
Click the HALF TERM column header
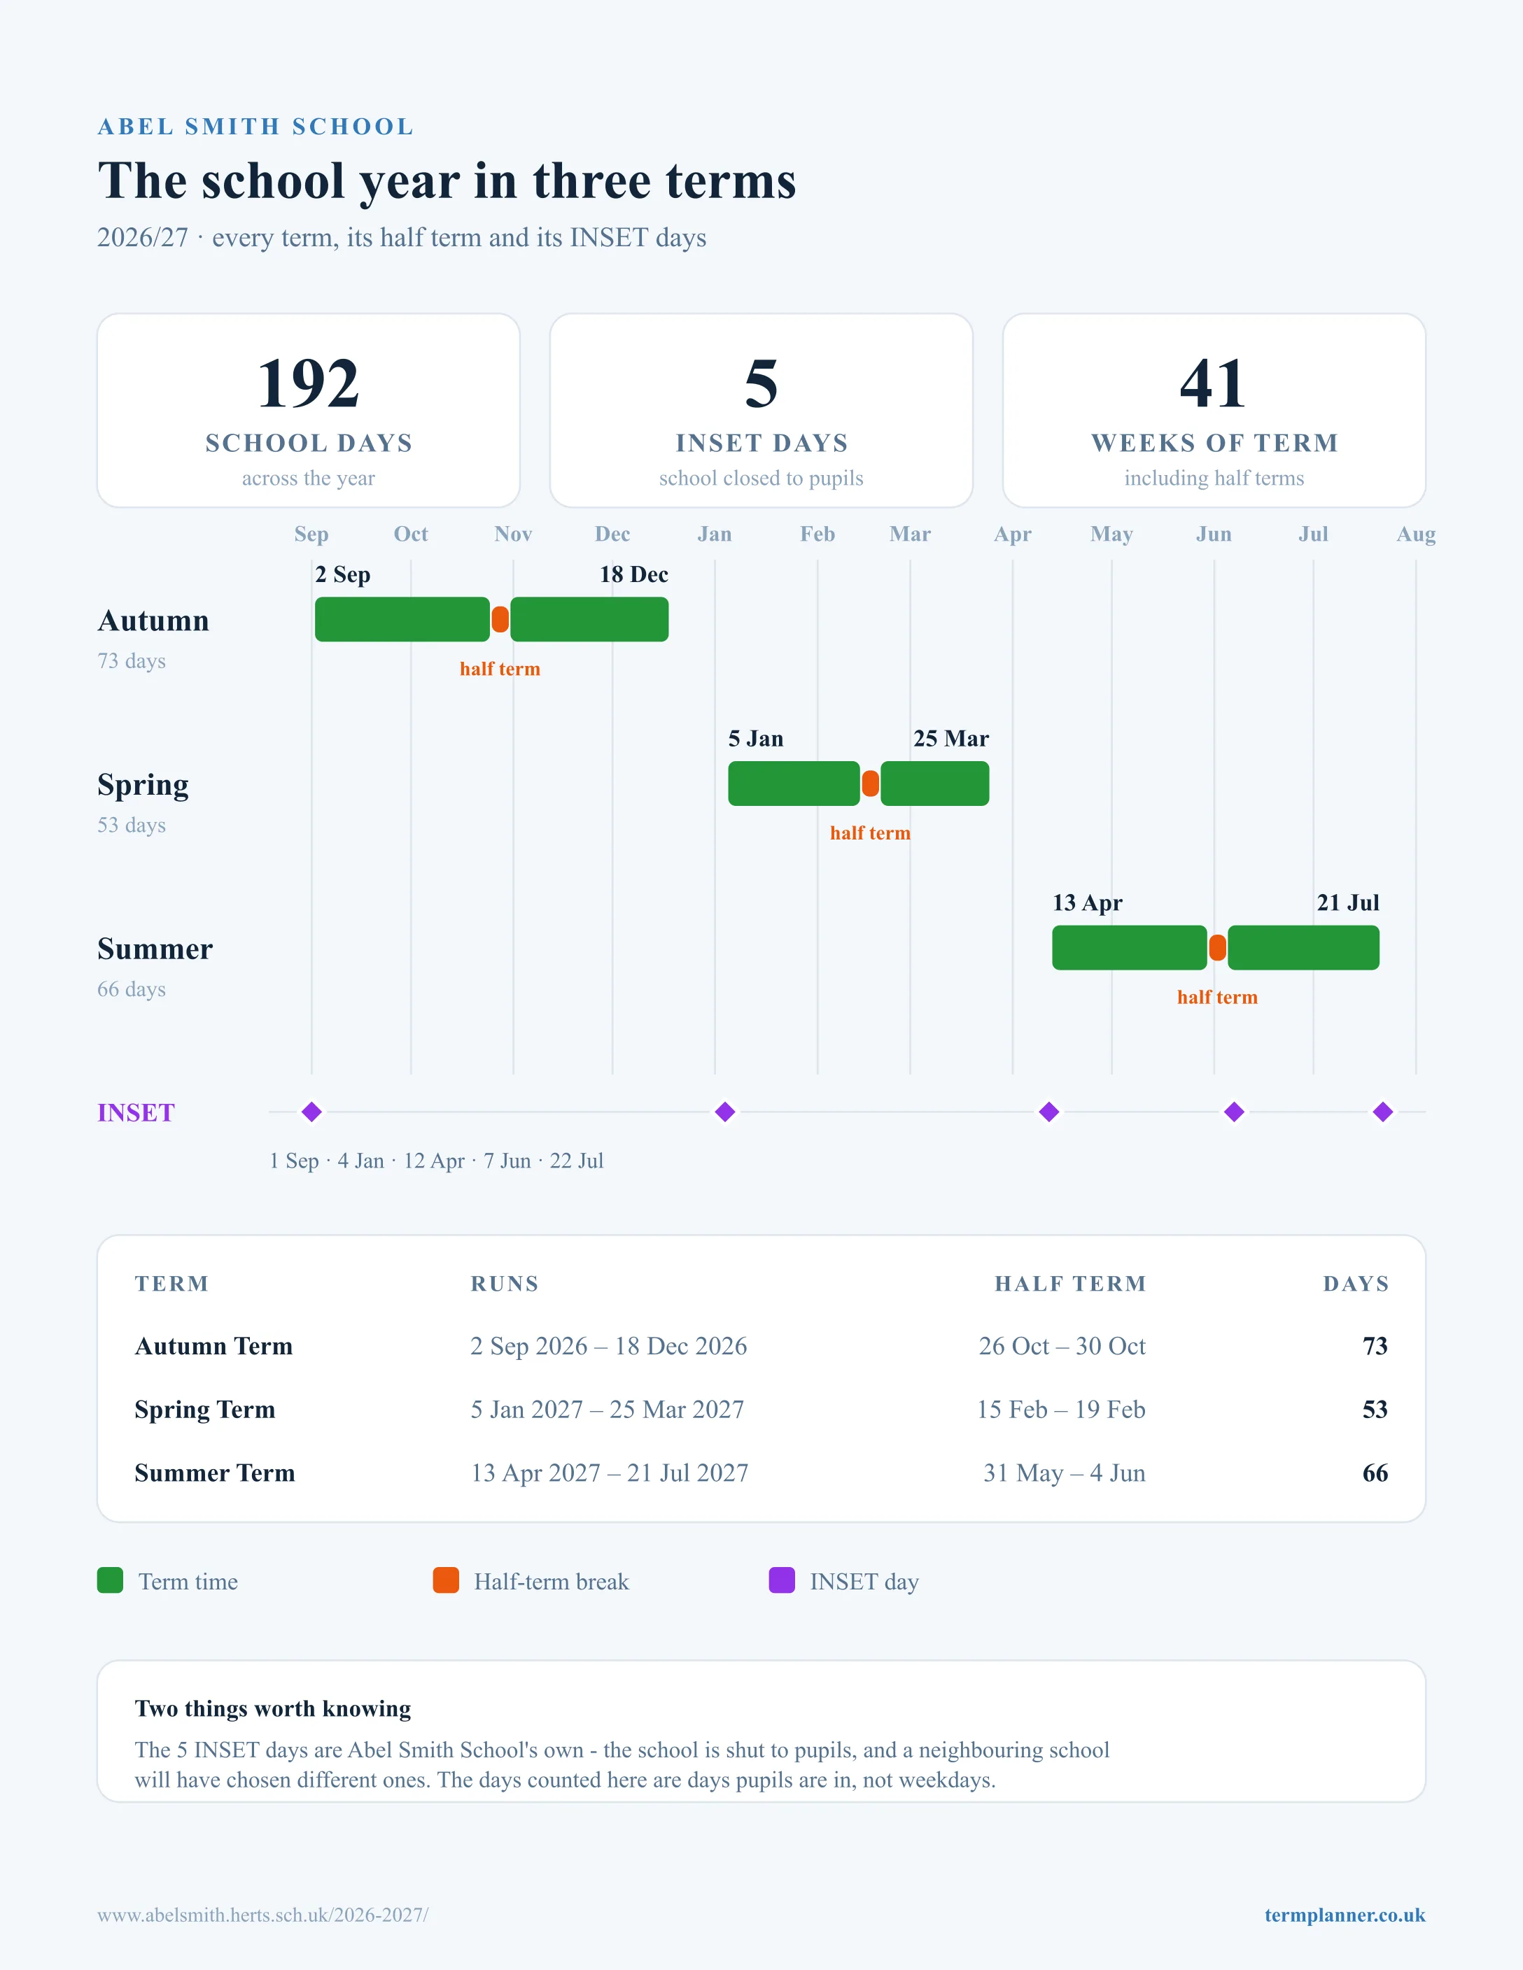tap(1070, 1284)
